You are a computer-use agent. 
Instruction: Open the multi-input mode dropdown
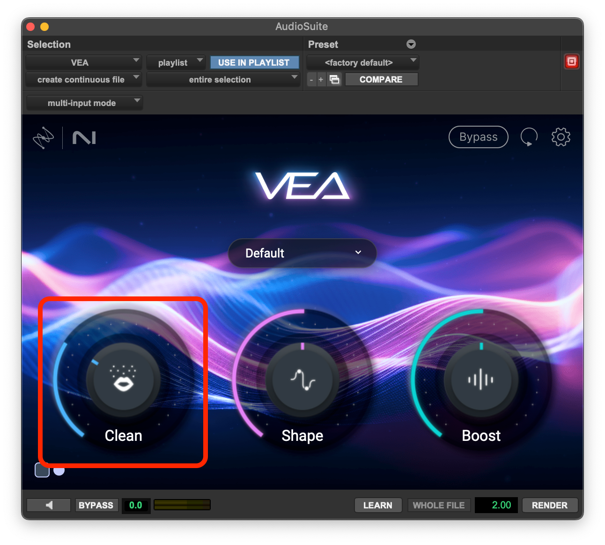pos(84,103)
